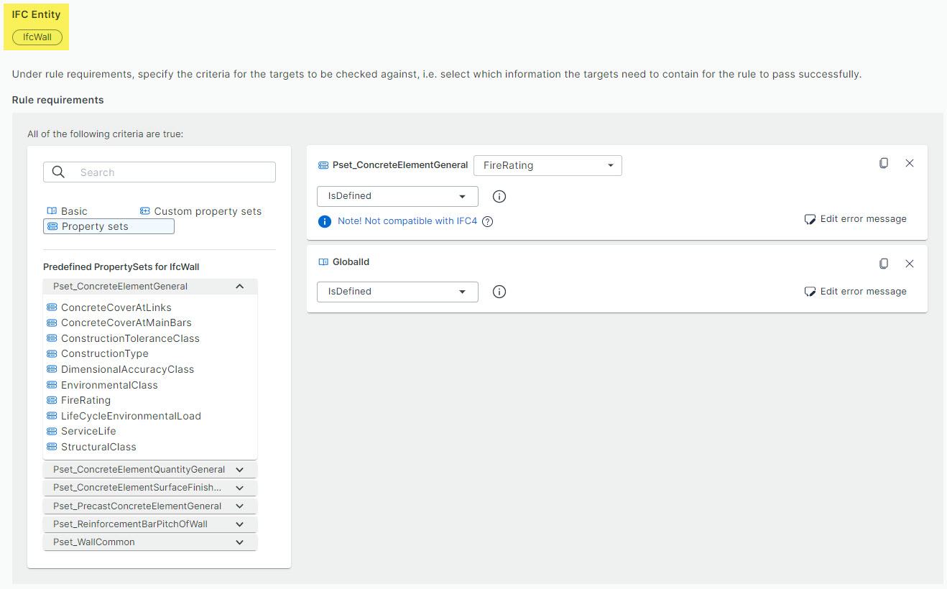Copy the GlobalId requirement card
947x589 pixels.
point(884,264)
